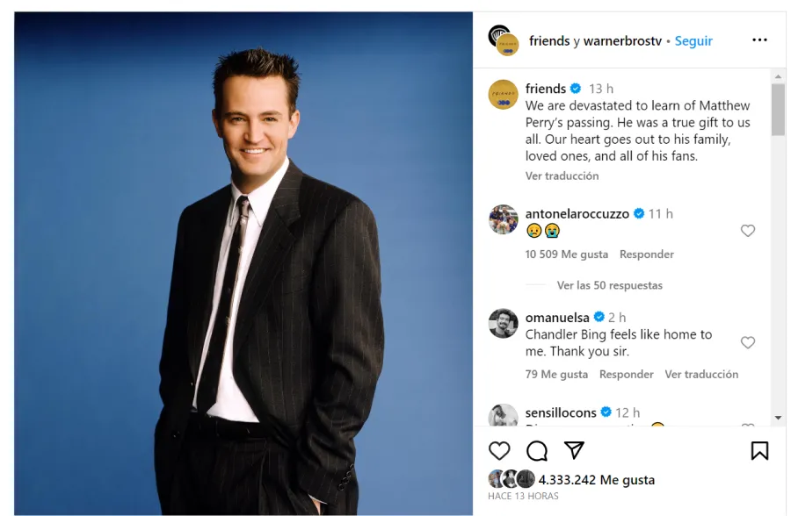Share the post via the paper plane icon
Screen dimensions: 791x516
tap(574, 450)
